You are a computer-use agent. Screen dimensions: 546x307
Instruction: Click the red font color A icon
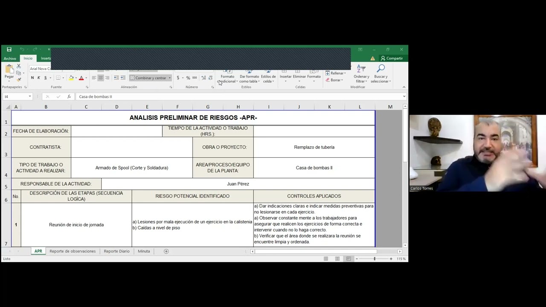pos(81,78)
